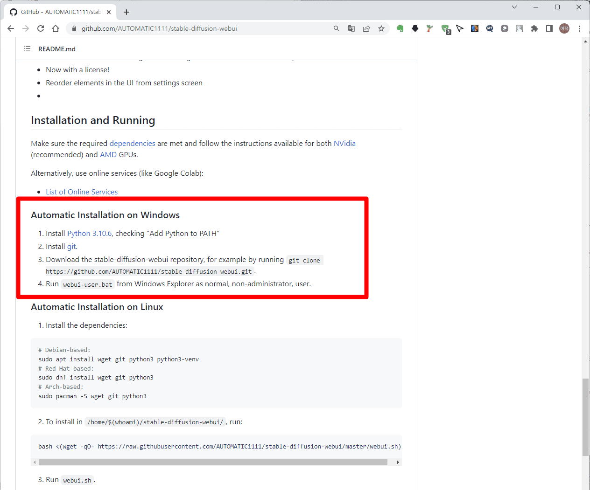Click the sudo apt install command line
590x490 pixels.
tap(119, 359)
